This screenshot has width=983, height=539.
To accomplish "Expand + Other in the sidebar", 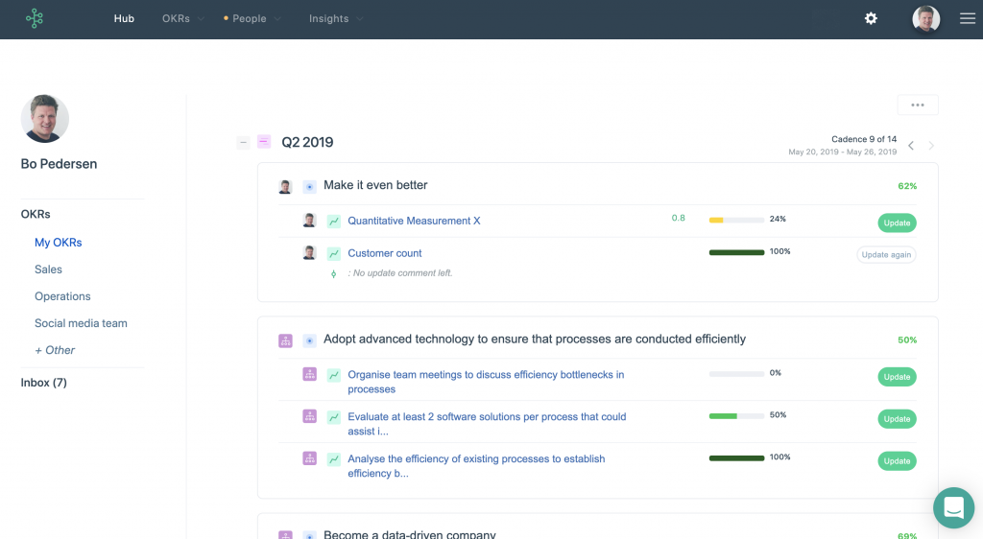I will click(x=55, y=350).
